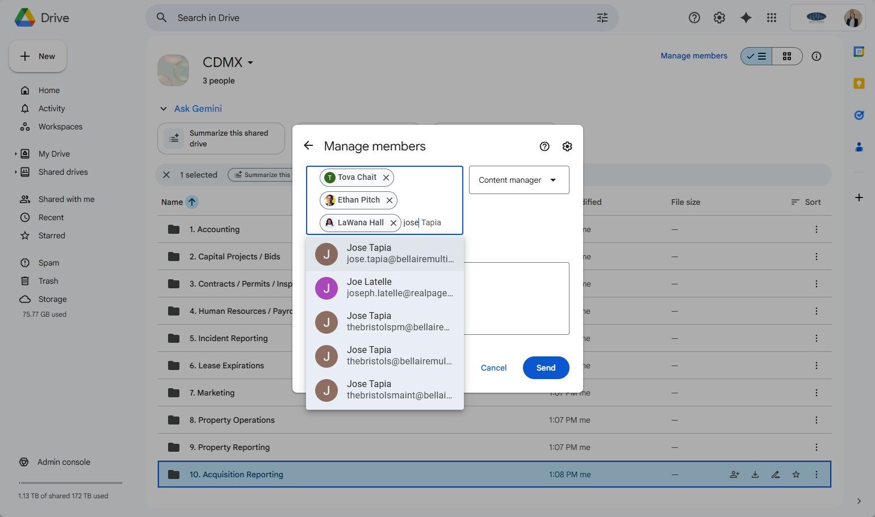Click Summarize this shared drive suggestion
Viewport: 875px width, 517px height.
221,138
